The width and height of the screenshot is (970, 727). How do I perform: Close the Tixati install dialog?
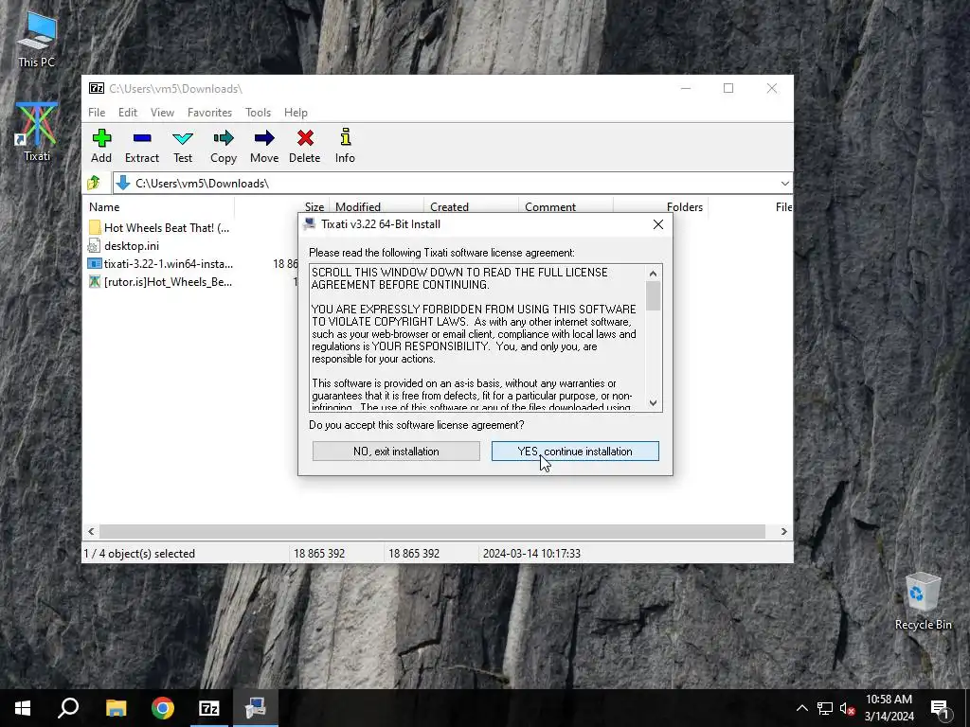point(658,224)
